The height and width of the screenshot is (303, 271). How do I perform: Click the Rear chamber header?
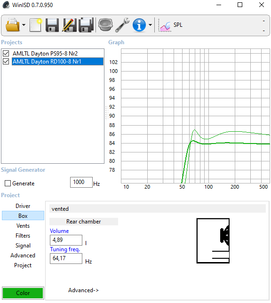coord(84,222)
